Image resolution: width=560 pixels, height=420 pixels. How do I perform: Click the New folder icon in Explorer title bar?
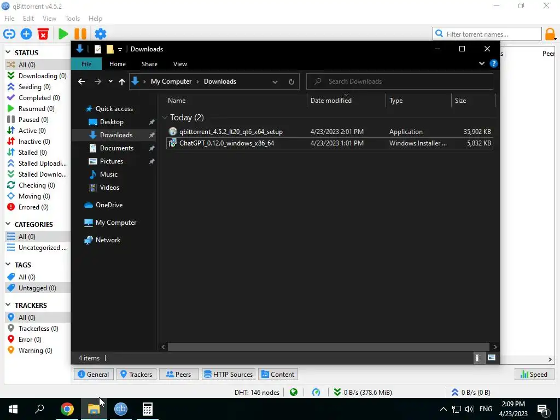[x=110, y=49]
